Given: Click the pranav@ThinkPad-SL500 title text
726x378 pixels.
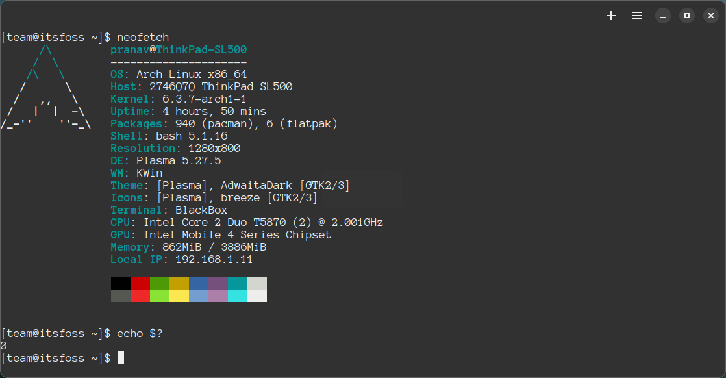Looking at the screenshot, I should 179,50.
